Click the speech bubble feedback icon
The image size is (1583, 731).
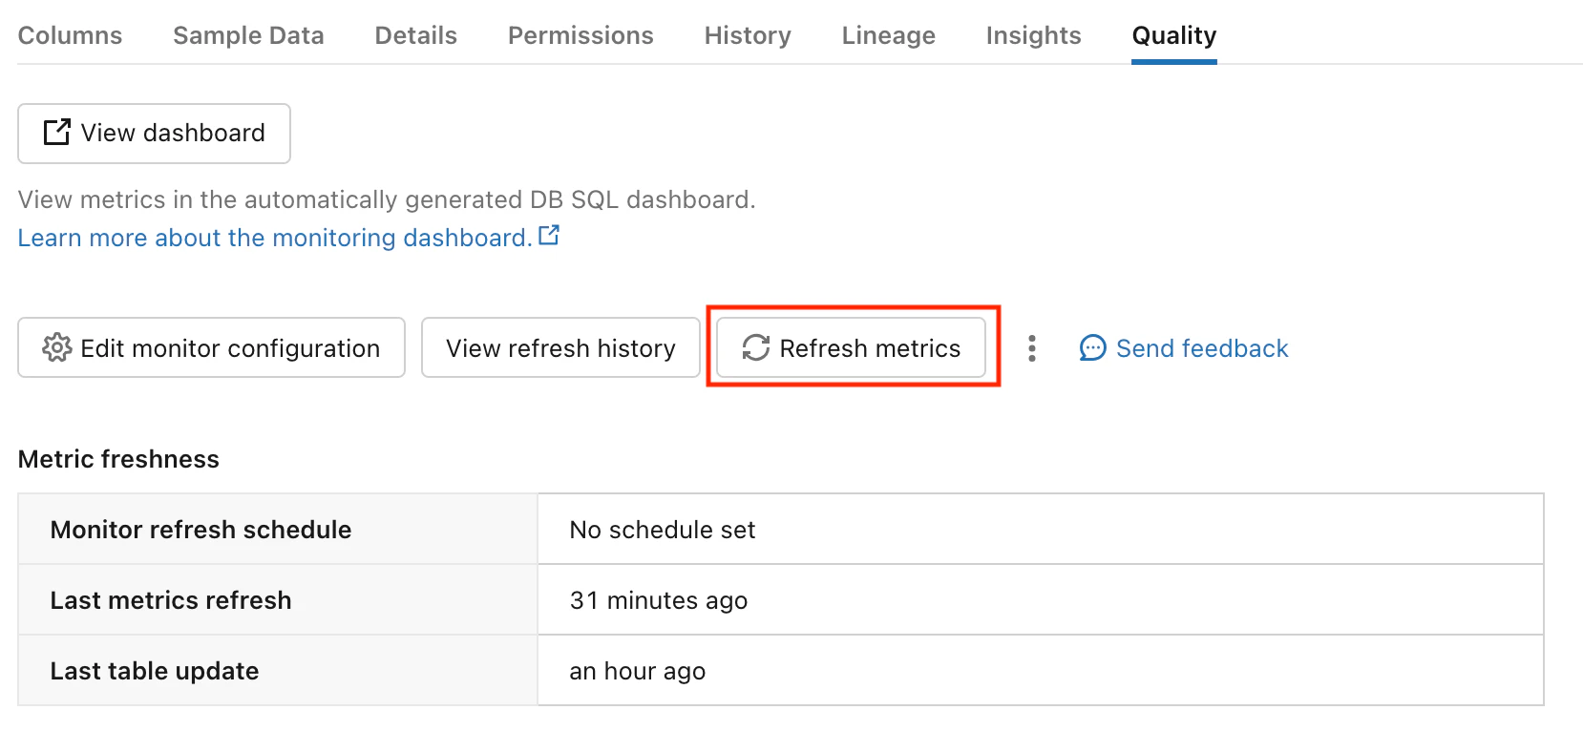click(x=1092, y=348)
